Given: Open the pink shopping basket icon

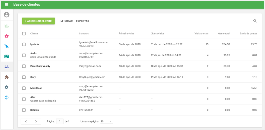Looking at the screenshot, I should (x=7, y=36).
